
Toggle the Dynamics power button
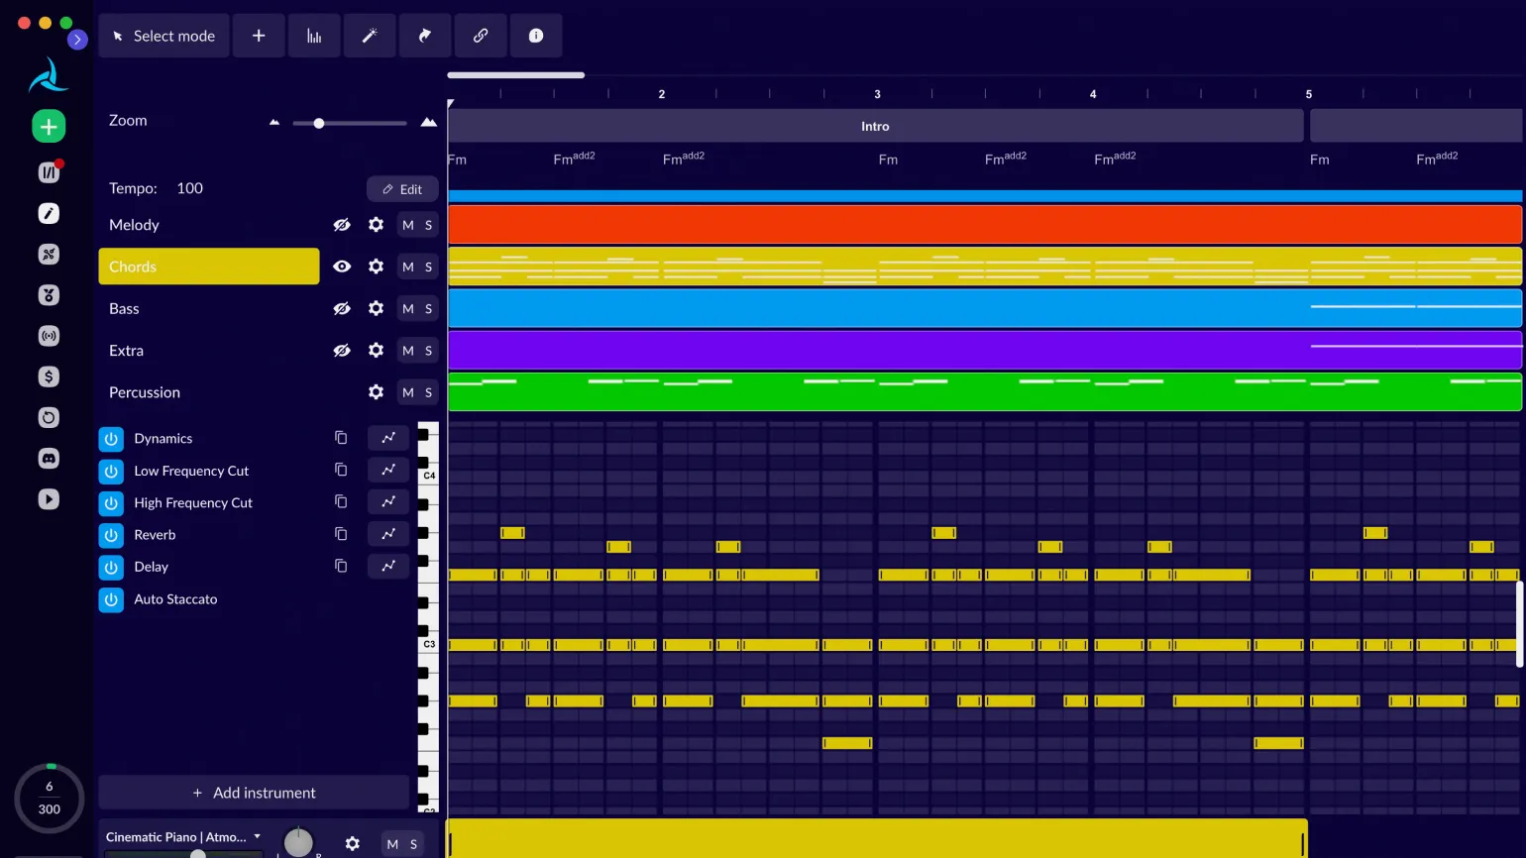tap(111, 439)
